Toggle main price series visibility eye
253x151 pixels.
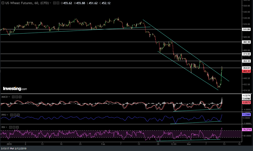point(54,3)
